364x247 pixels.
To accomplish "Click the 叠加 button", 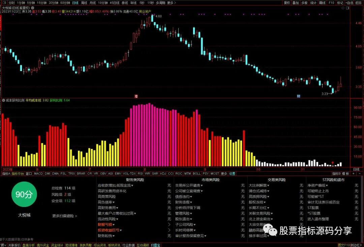I will pyautogui.click(x=296, y=3).
